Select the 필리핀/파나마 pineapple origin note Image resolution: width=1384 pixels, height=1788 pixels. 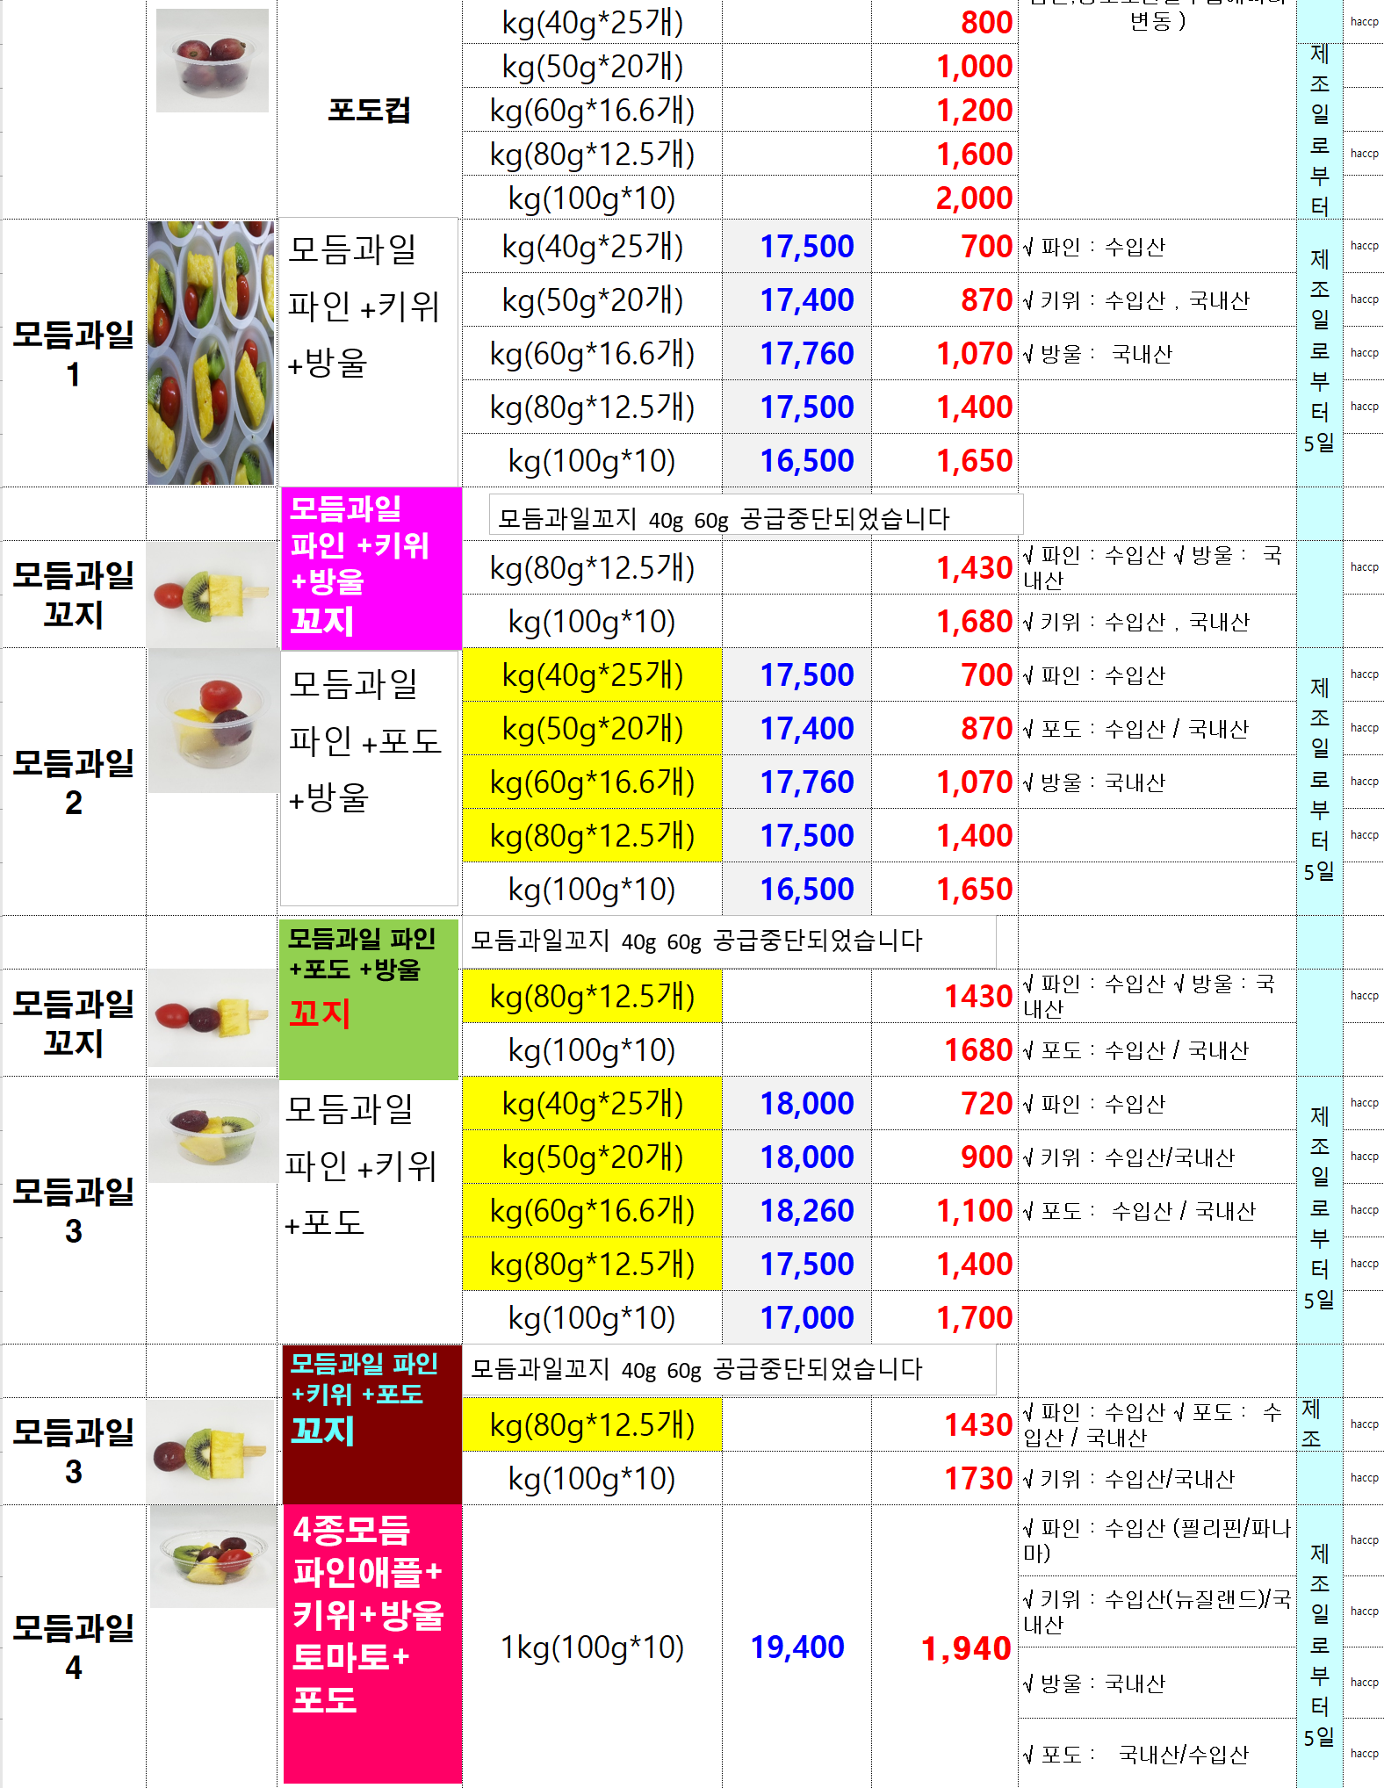pyautogui.click(x=1156, y=1540)
